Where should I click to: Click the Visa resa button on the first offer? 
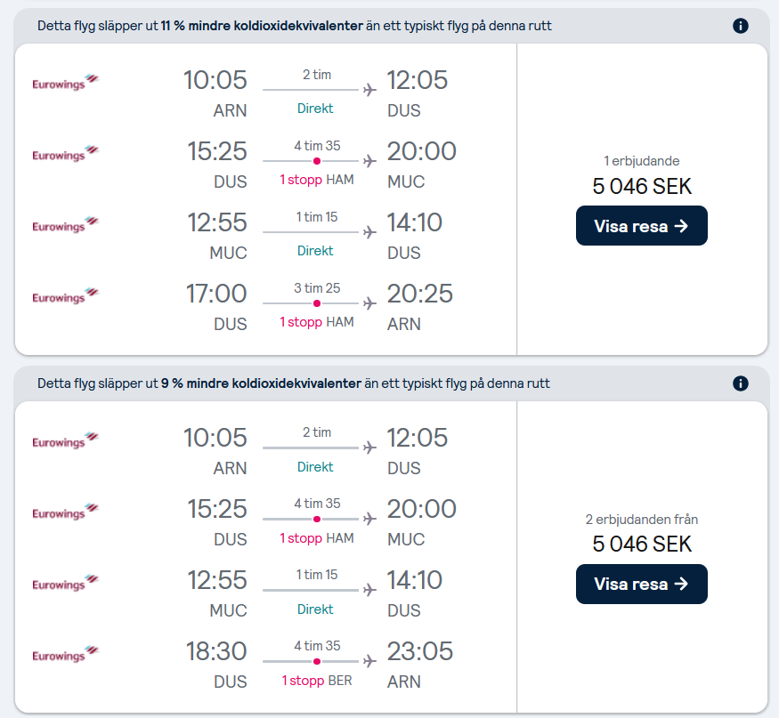(x=641, y=225)
